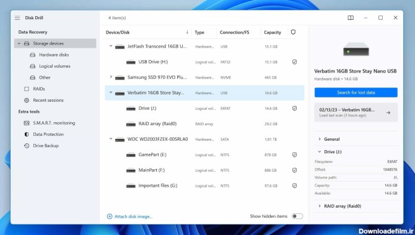Click the Search for lost data button
This screenshot has height=235, width=415.
click(356, 92)
